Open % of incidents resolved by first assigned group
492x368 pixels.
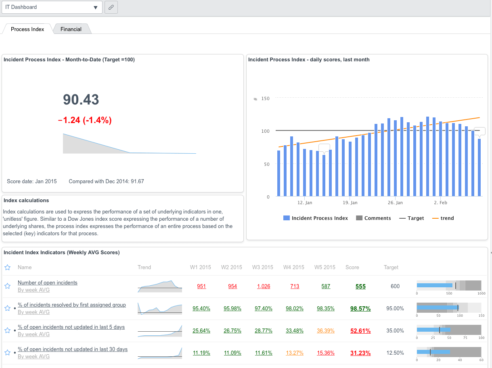[x=72, y=305]
